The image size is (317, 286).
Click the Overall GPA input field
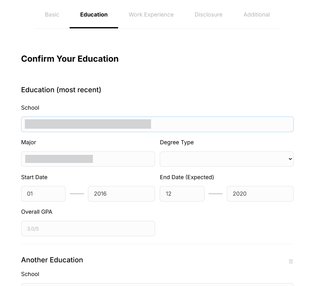[x=88, y=228]
